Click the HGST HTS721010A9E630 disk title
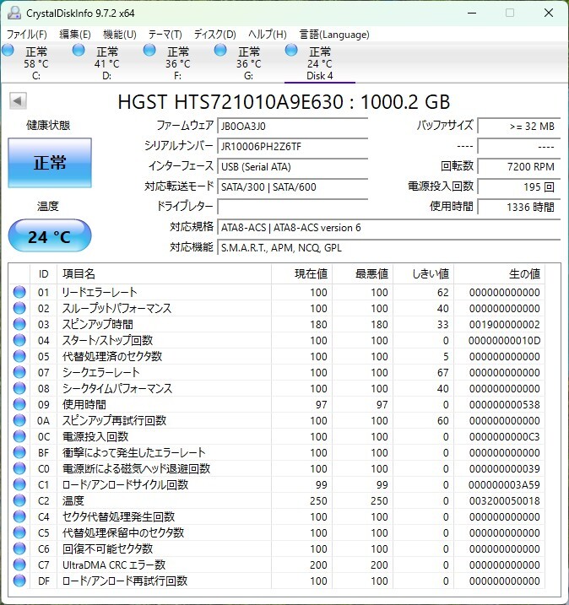 tap(284, 102)
